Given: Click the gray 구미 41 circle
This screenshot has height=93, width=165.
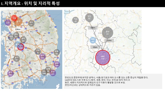Looking at the screenshot, I should (38, 51).
